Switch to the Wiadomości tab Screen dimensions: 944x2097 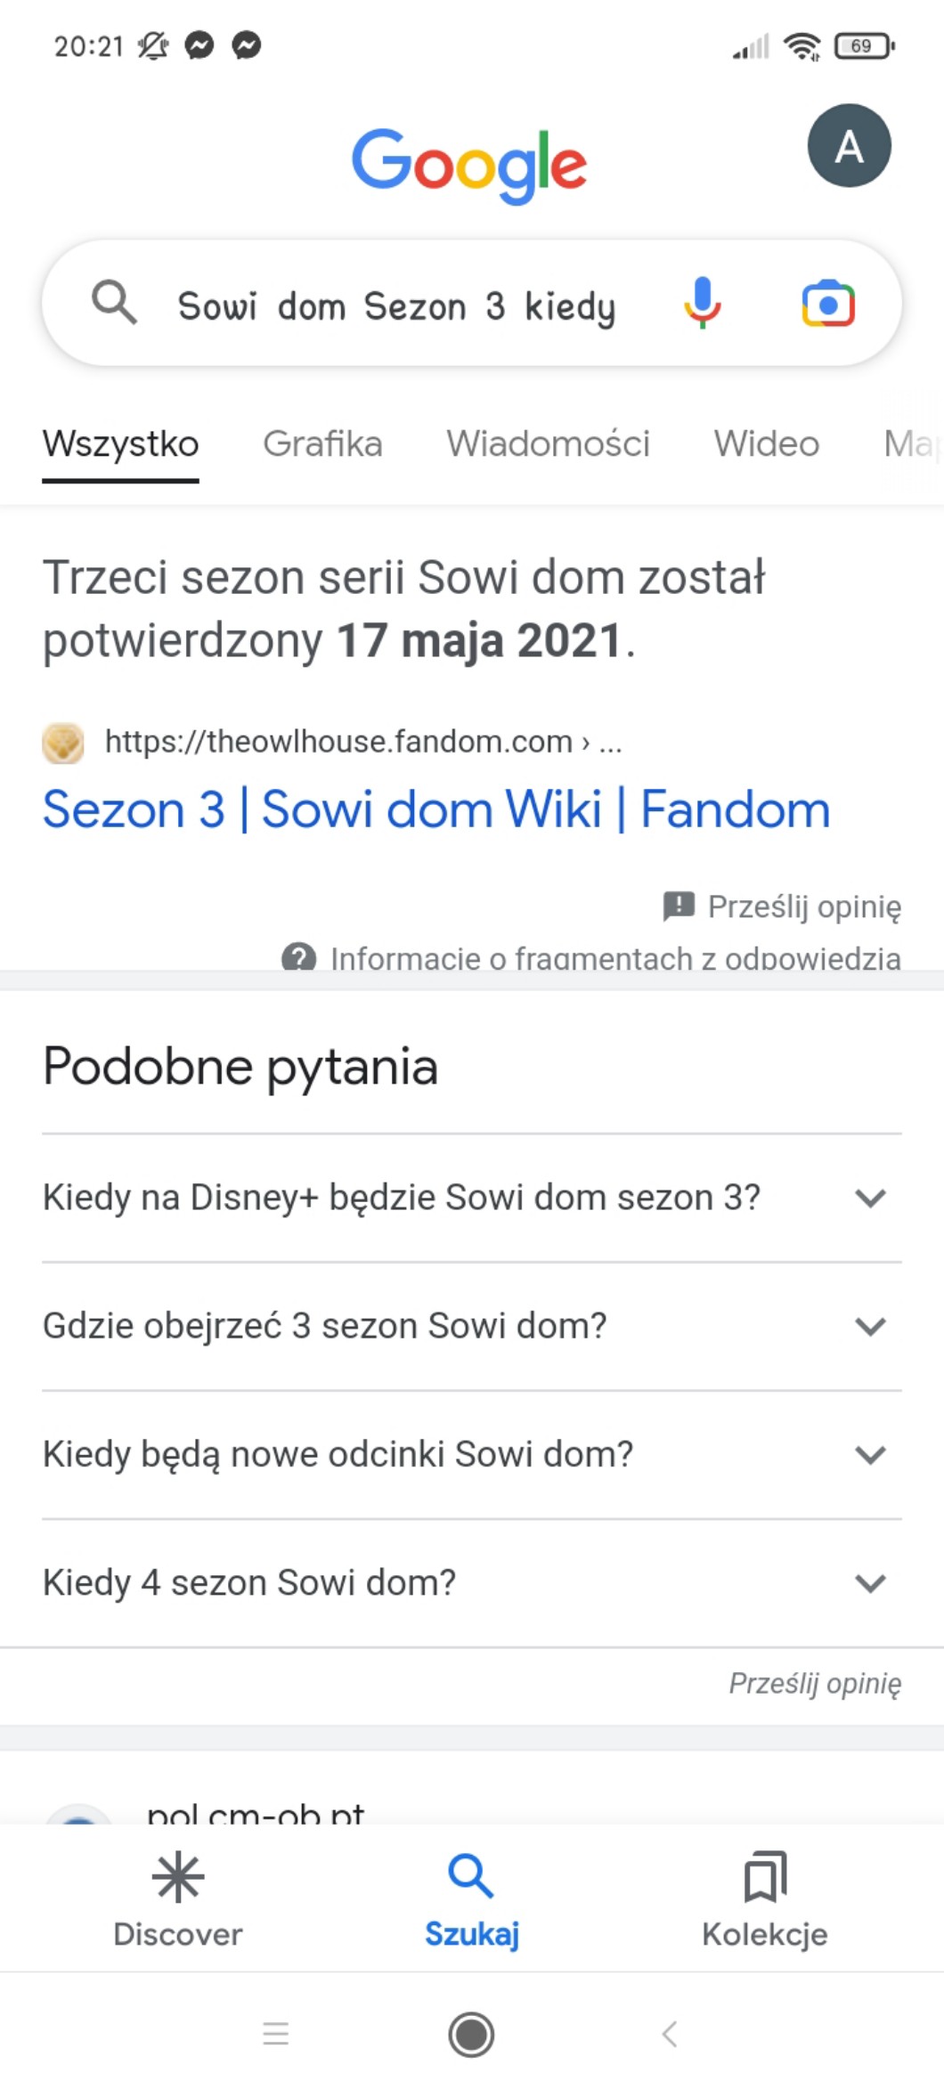(x=548, y=443)
